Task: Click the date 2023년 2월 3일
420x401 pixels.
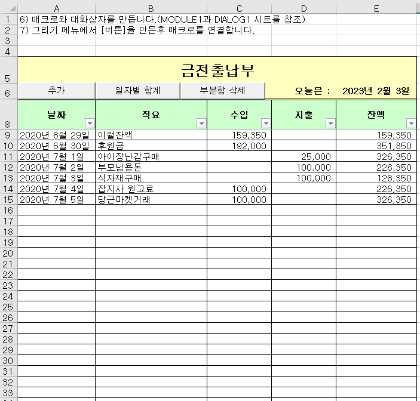Action: click(376, 91)
